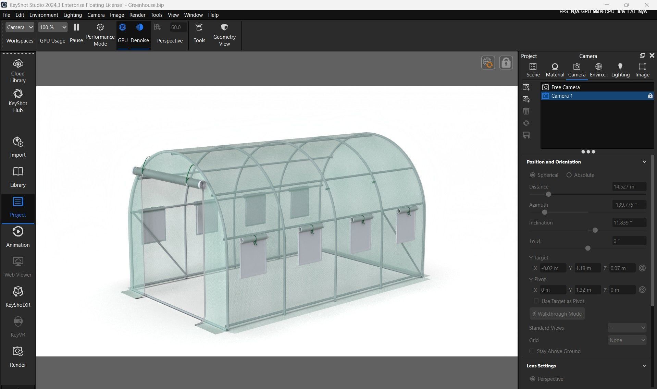Open the Grid dropdown
The width and height of the screenshot is (657, 389).
[x=627, y=340]
